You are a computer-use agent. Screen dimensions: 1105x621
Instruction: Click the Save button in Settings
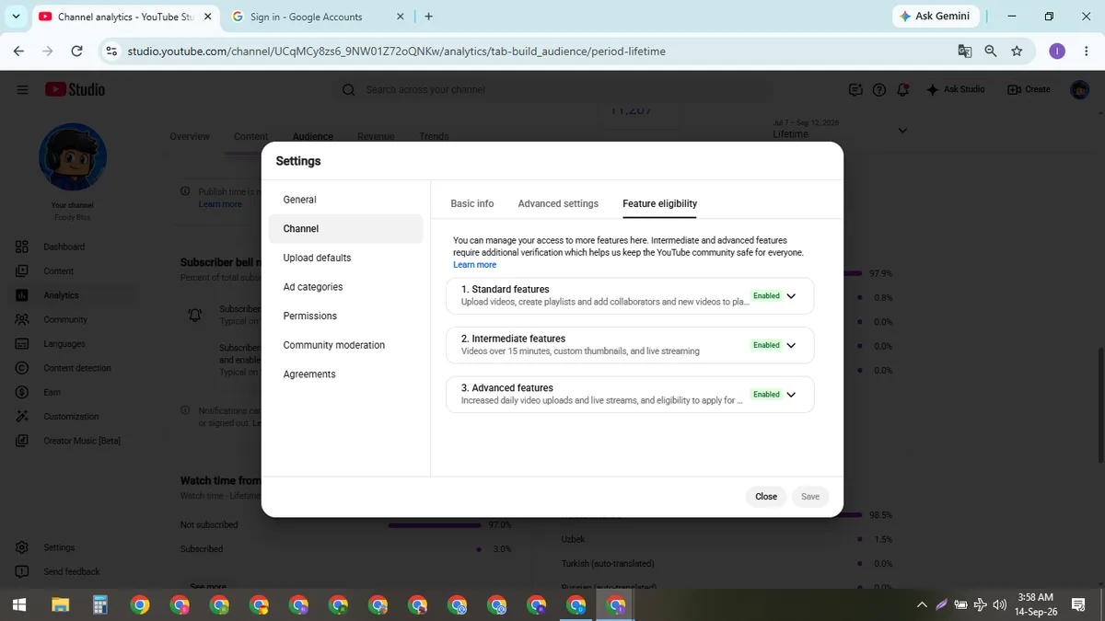coord(810,497)
